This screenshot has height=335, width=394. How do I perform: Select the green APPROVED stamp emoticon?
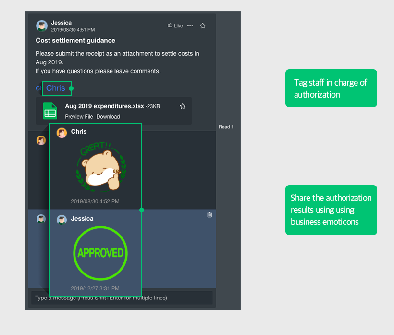(100, 253)
